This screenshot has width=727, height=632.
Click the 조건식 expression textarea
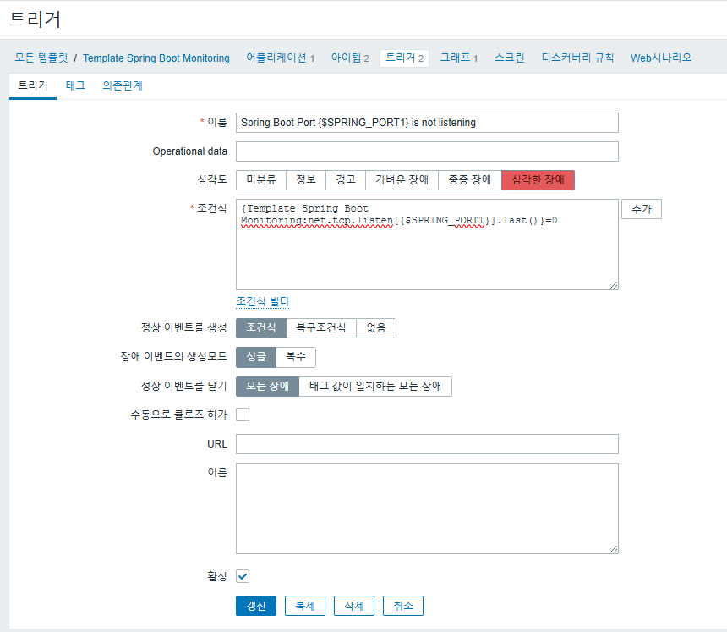pyautogui.click(x=427, y=245)
